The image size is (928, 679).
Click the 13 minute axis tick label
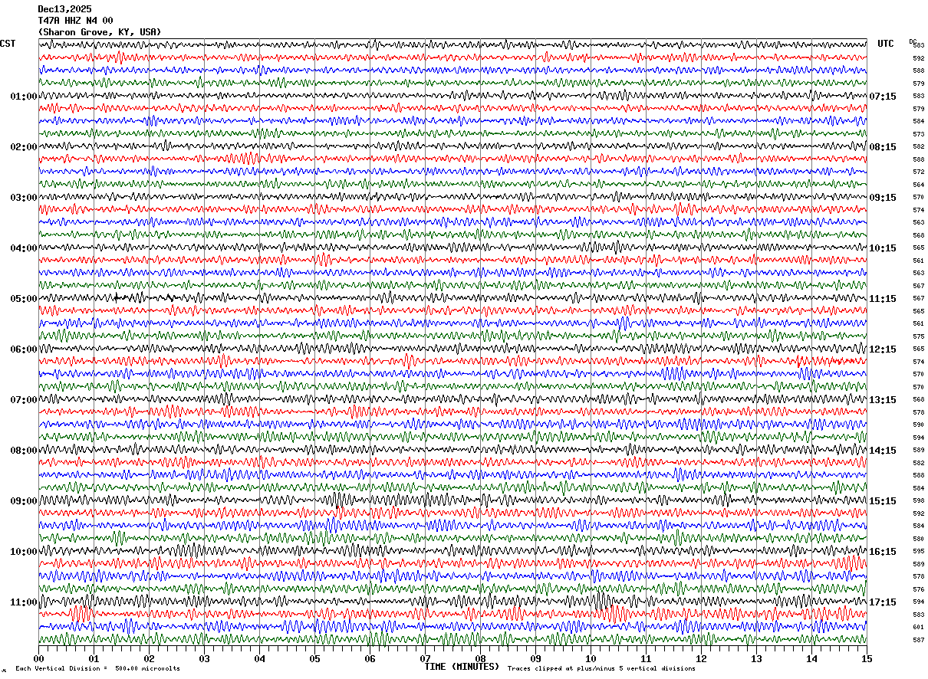click(x=756, y=659)
